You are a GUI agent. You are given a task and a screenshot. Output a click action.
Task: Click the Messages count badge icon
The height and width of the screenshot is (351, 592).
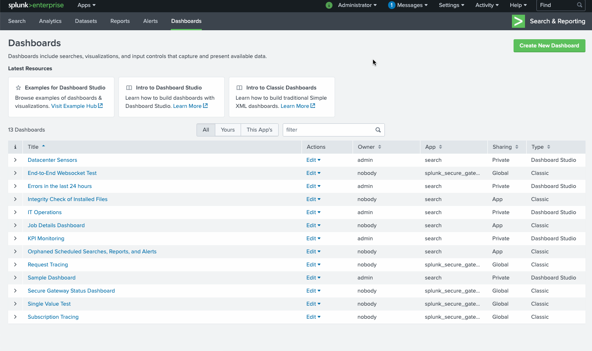[x=391, y=5]
